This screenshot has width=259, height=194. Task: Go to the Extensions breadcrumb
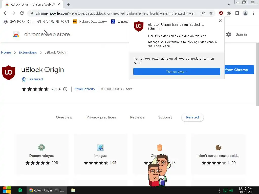coord(28,52)
